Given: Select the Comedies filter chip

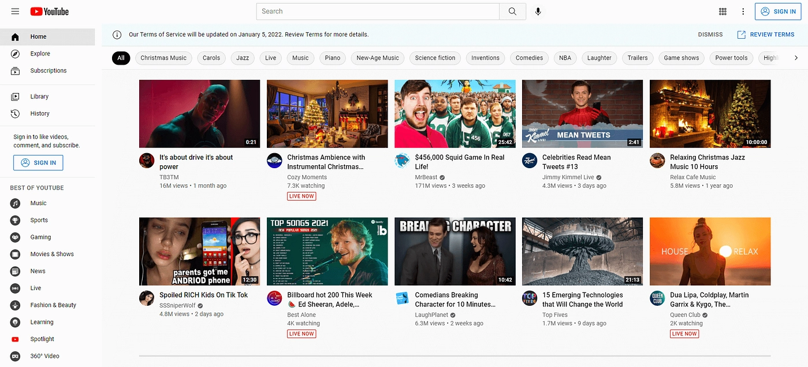Looking at the screenshot, I should pos(529,58).
